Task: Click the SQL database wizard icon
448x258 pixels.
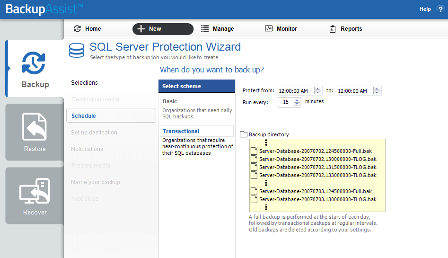Action: pos(77,50)
